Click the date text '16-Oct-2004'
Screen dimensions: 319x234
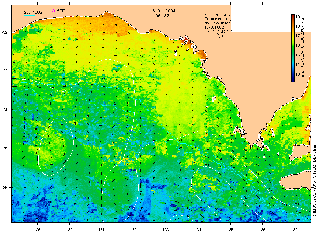(x=163, y=11)
